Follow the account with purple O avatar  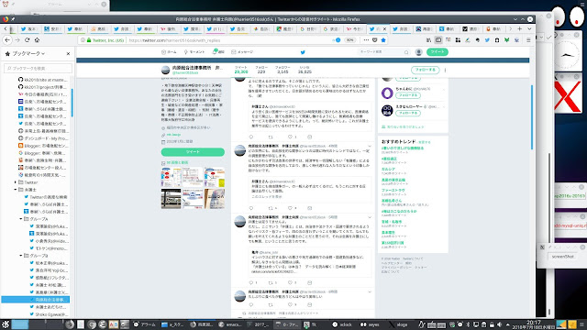pyautogui.click(x=407, y=95)
